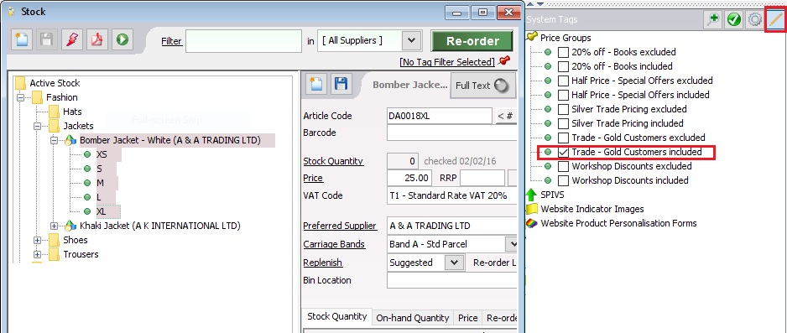The image size is (787, 333).
Task: Tick Half Price - Special Offers included checkbox
Action: (x=564, y=95)
